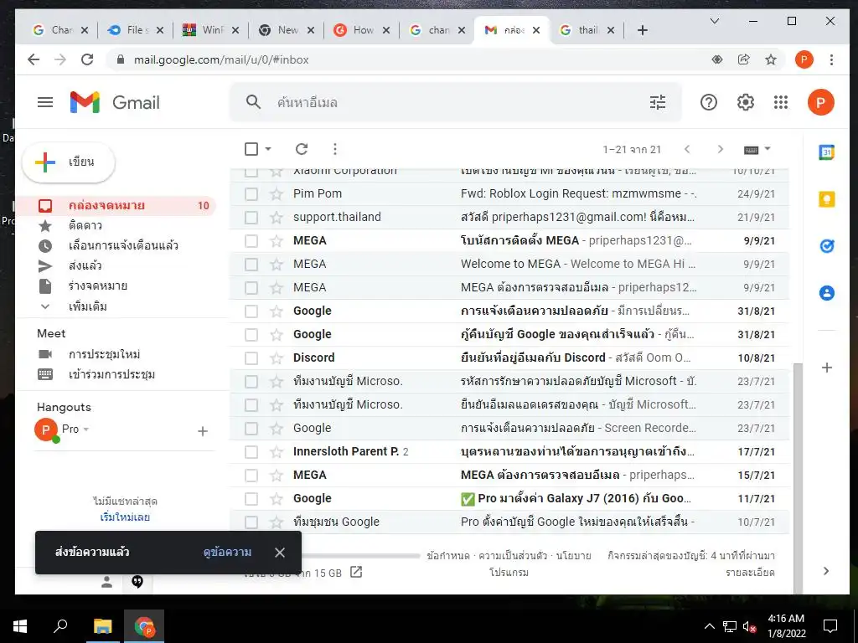This screenshot has width=858, height=643.
Task: Open the Gmail main menu hamburger icon
Action: (x=45, y=102)
